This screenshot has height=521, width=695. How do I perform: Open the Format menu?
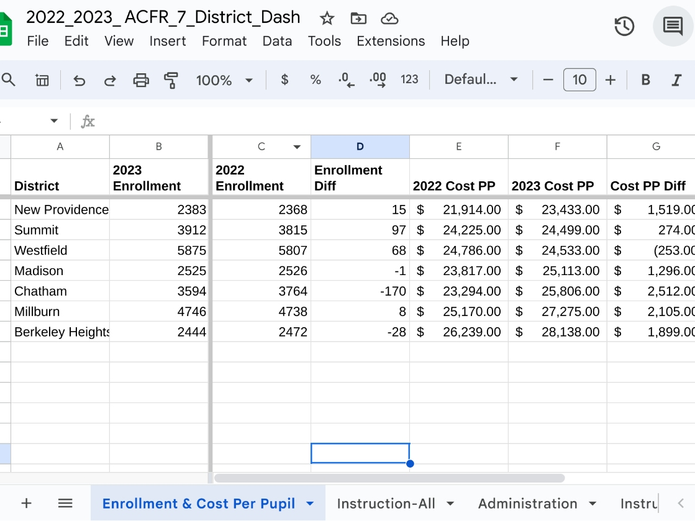224,41
